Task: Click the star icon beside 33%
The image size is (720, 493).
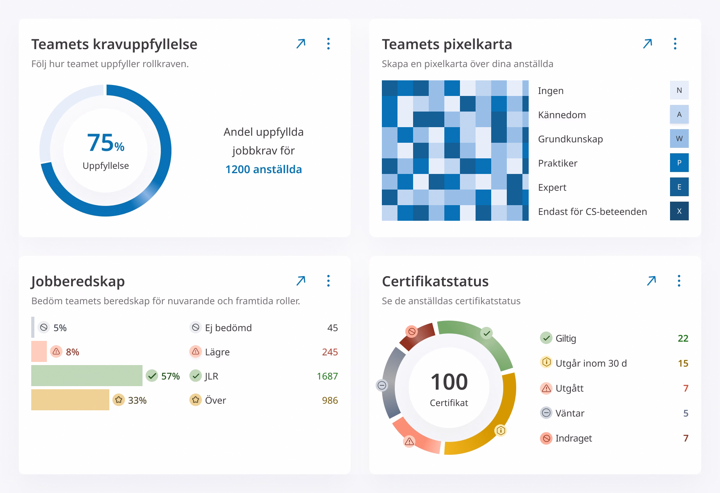Action: click(119, 400)
